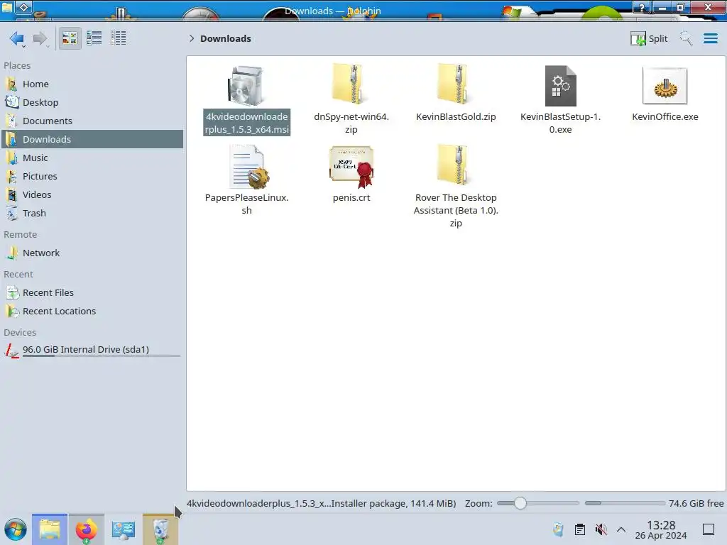Open the recycle bin taskbar icon

click(x=160, y=529)
